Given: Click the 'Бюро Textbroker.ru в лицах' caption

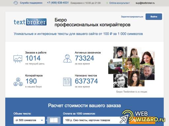Looking at the screenshot, I should 132,92.
